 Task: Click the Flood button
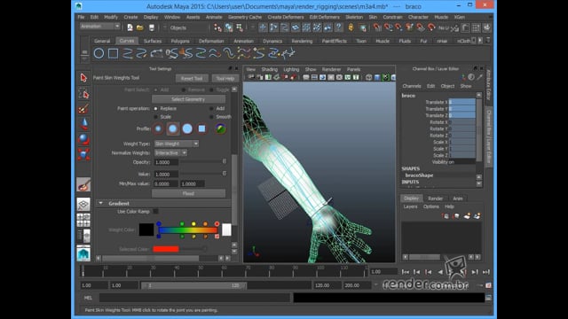(188, 193)
